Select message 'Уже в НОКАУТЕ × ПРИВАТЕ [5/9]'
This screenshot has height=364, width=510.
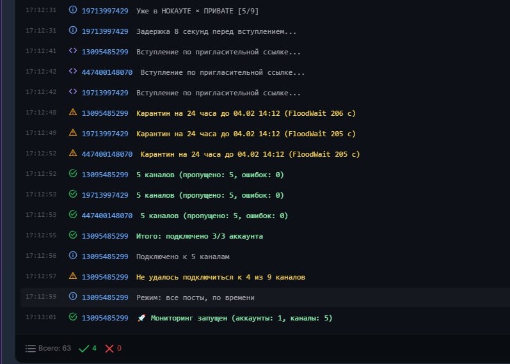point(198,11)
